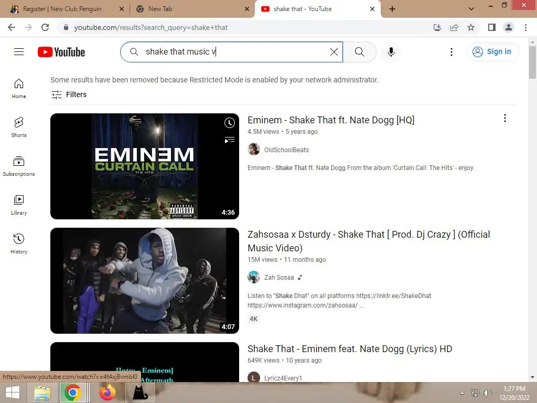537x403 pixels.
Task: Open Shorts in sidebar
Action: (19, 128)
